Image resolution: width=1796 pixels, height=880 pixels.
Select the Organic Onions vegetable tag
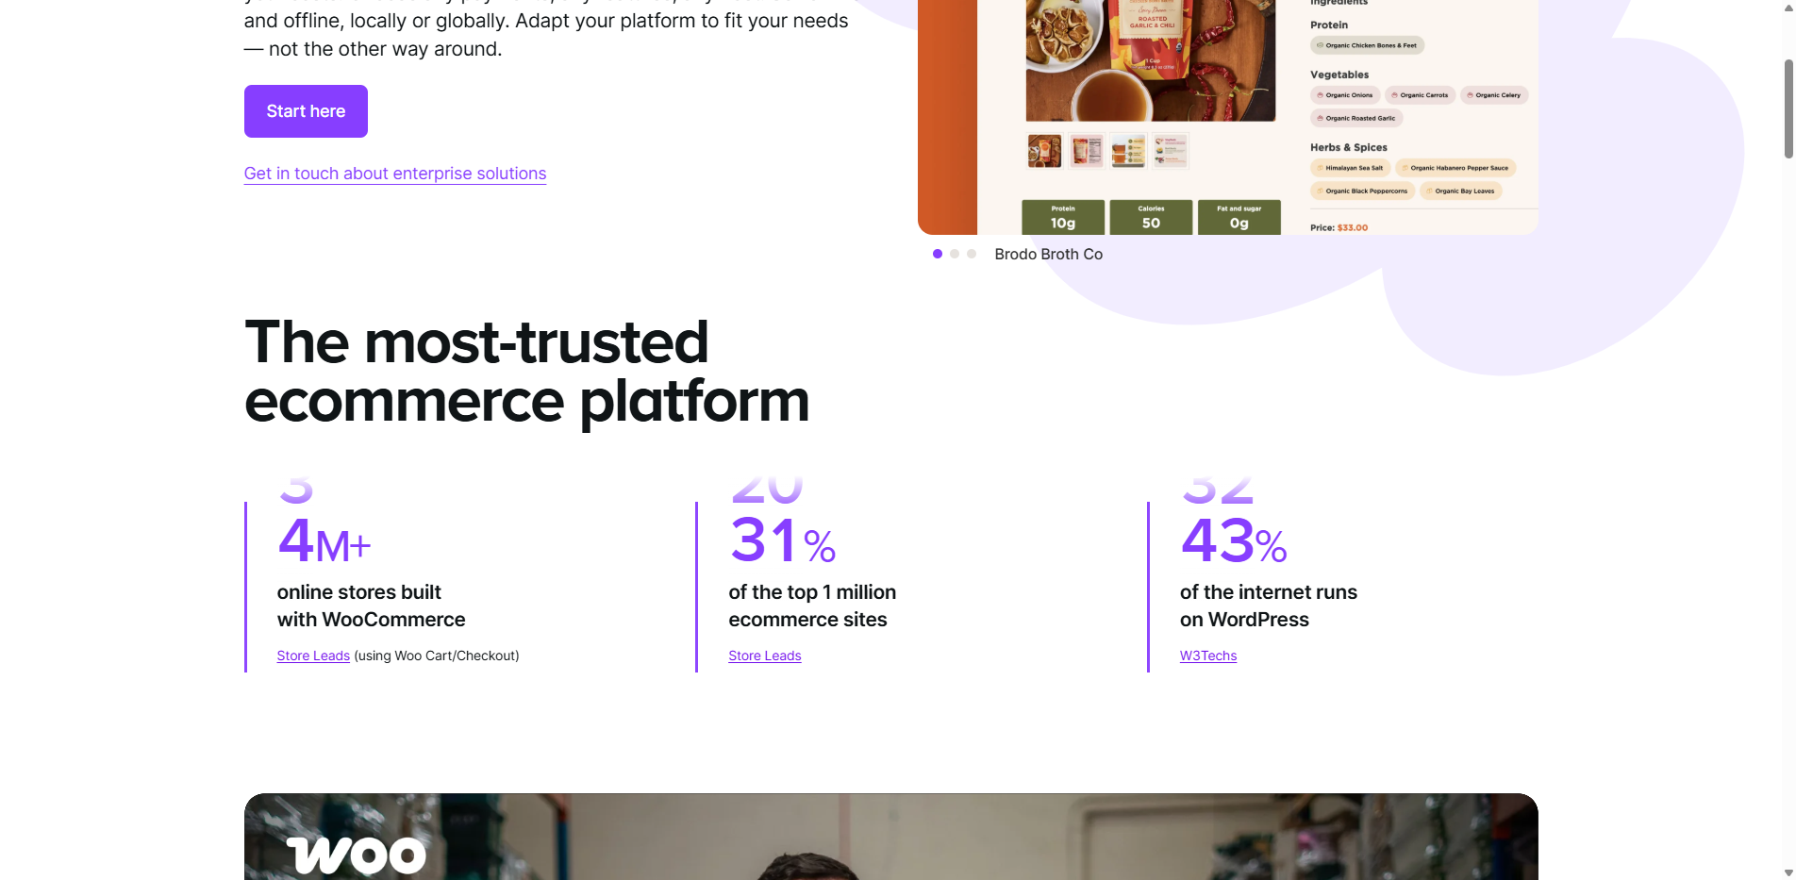point(1345,94)
